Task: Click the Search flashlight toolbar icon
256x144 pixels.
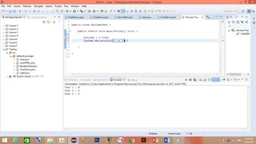Action: click(111, 11)
